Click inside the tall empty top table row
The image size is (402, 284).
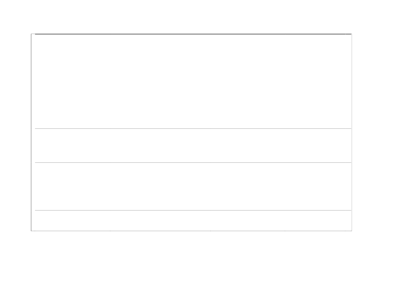coord(193,81)
